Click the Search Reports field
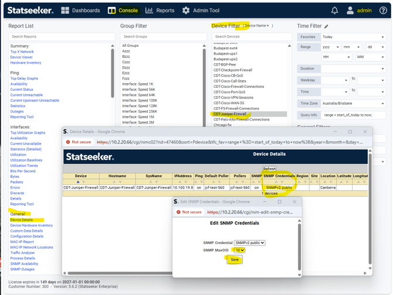393x295 pixels. click(62, 37)
